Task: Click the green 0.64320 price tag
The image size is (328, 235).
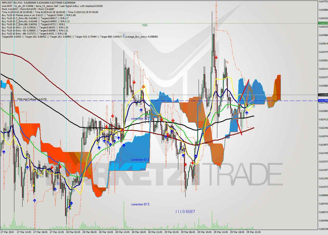Action: [323, 23]
